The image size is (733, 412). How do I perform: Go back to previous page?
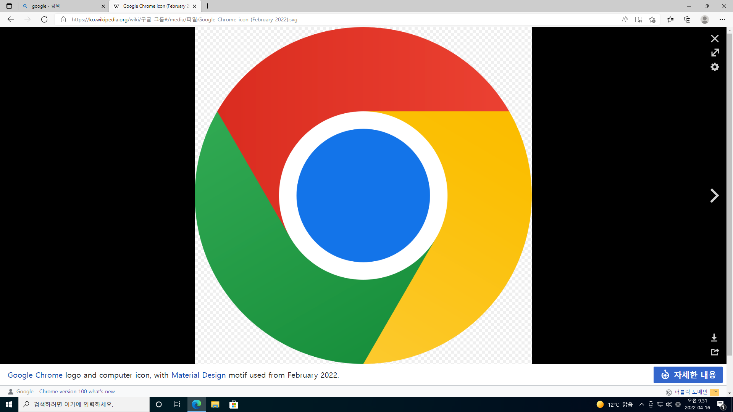[11, 19]
